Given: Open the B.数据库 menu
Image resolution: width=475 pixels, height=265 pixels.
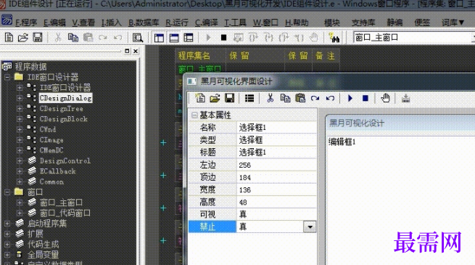Looking at the screenshot, I should point(144,23).
